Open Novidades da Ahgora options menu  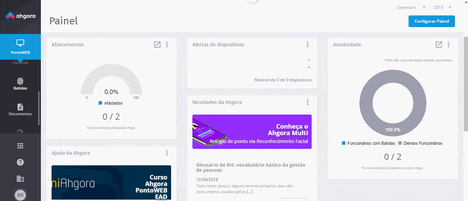pyautogui.click(x=308, y=102)
